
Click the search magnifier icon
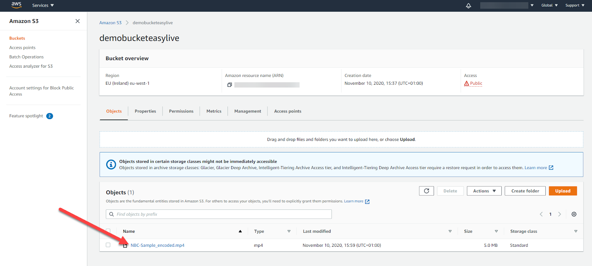(x=111, y=214)
